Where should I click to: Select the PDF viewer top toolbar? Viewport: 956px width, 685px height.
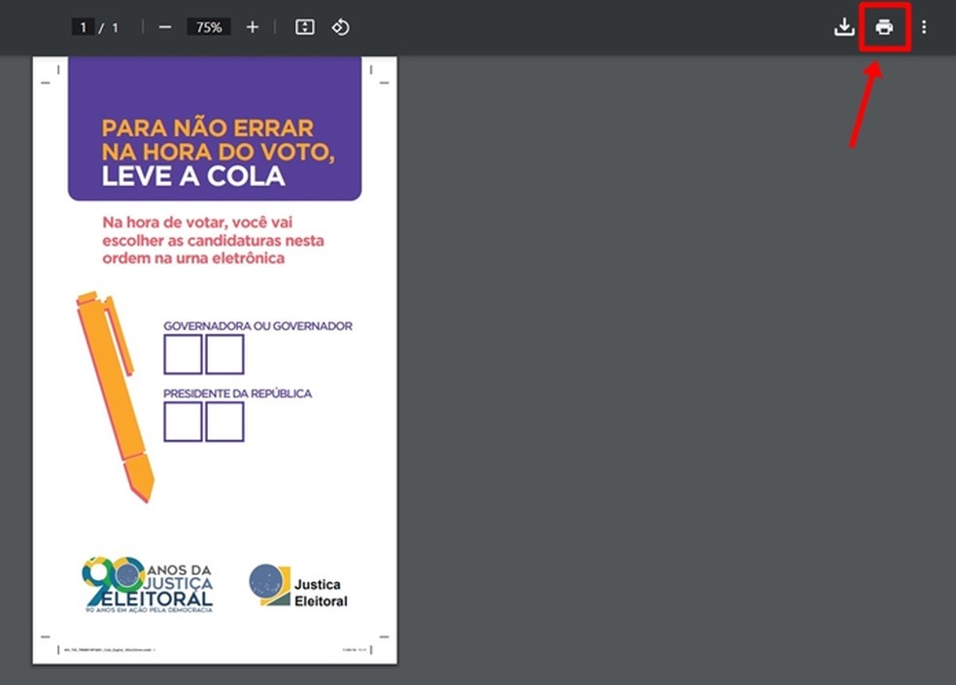tap(478, 26)
